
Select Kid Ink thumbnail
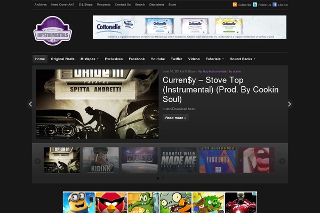click(101, 160)
